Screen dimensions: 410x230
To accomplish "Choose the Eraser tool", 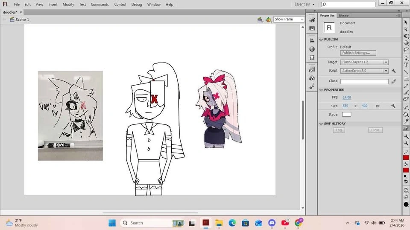I will click(406, 128).
